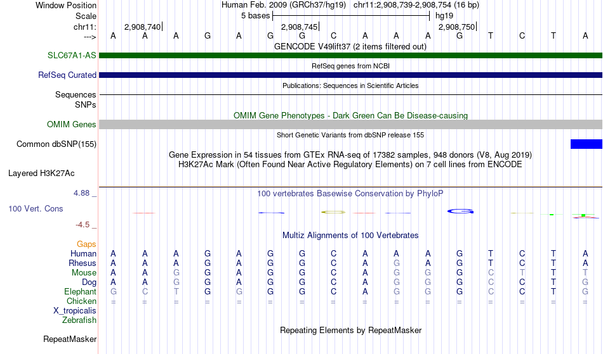The height and width of the screenshot is (354, 603).
Task: Click the X_tropicalis species row label
Action: pos(75,311)
